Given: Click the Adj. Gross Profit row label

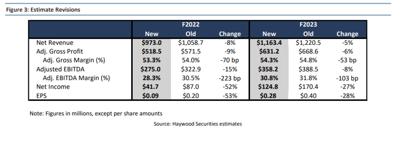Looking at the screenshot, I should pos(60,51).
